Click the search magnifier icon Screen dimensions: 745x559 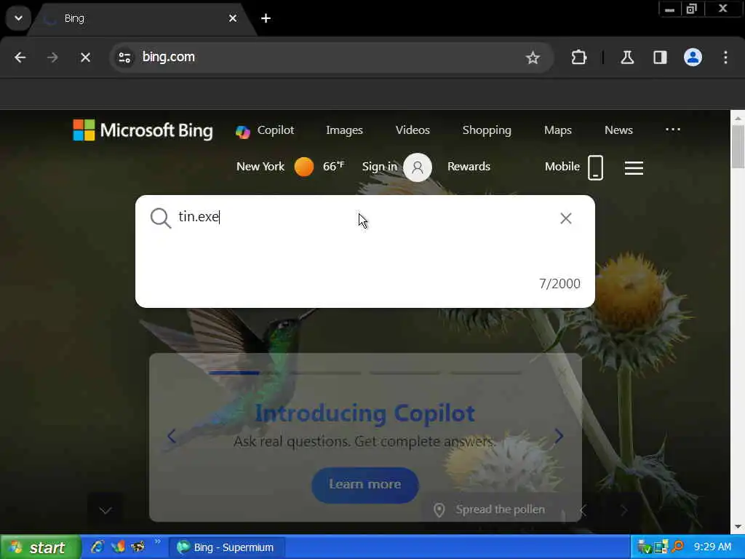[x=161, y=218]
